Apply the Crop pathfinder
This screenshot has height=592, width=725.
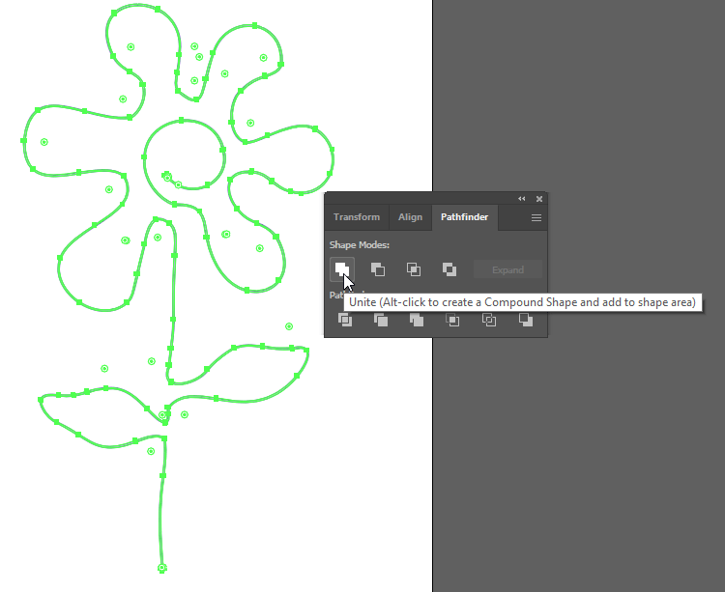[x=452, y=320]
